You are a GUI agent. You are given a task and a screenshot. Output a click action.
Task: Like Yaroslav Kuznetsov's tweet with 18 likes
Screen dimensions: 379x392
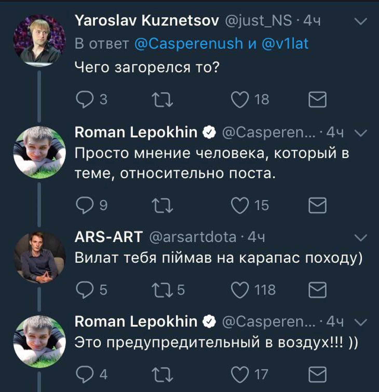click(x=240, y=100)
